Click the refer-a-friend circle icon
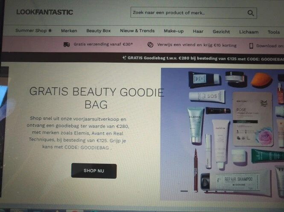Screen dimensions: 284x212 click(150, 45)
